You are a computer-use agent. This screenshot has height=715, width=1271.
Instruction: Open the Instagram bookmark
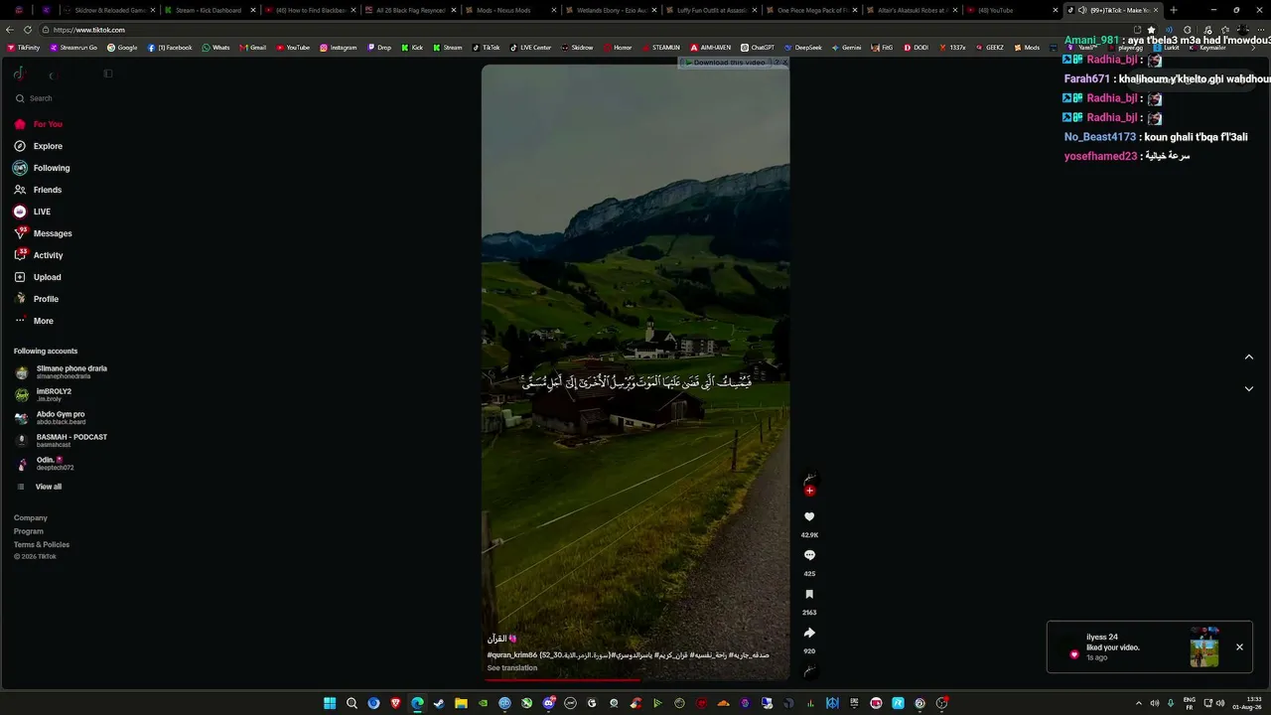click(x=338, y=48)
